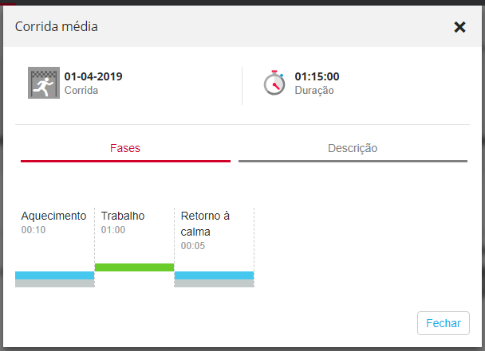The height and width of the screenshot is (351, 485).
Task: Click the Duração label
Action: coord(314,91)
